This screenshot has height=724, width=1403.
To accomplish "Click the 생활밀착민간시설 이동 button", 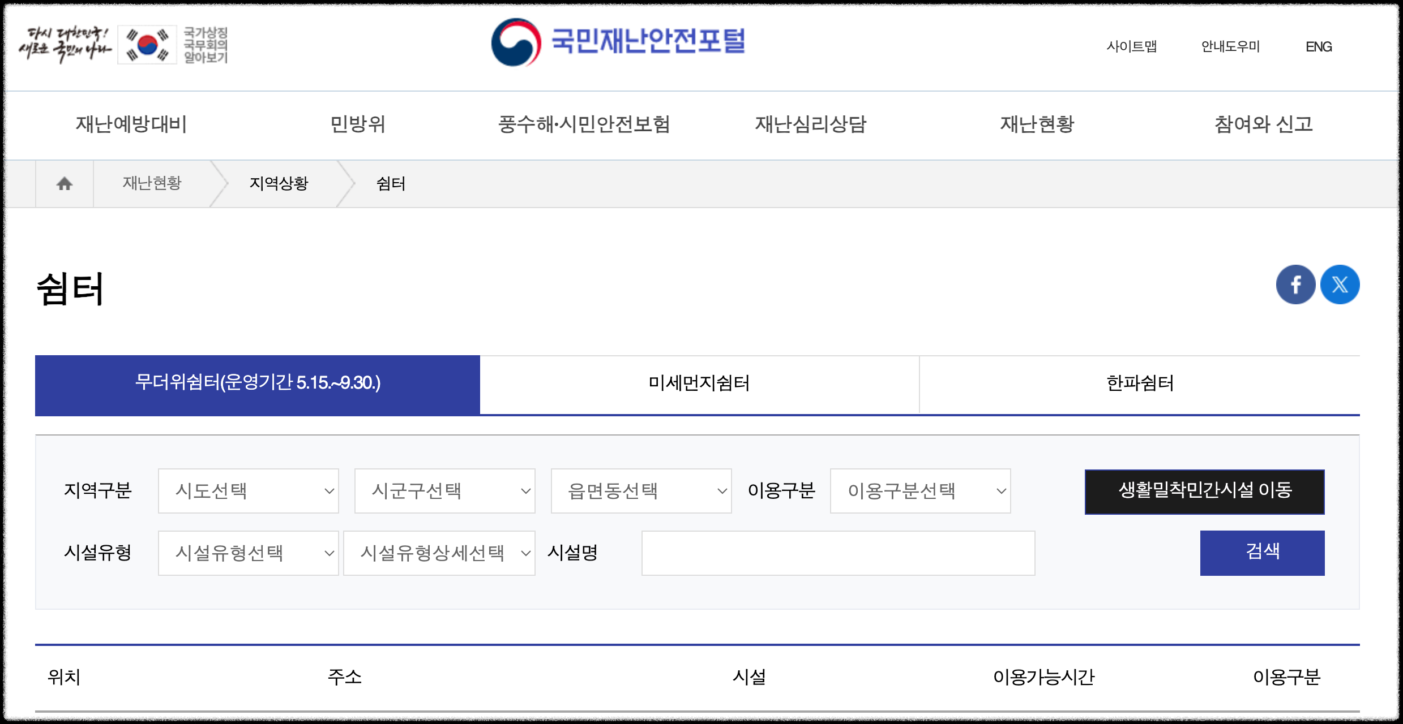I will pyautogui.click(x=1204, y=491).
